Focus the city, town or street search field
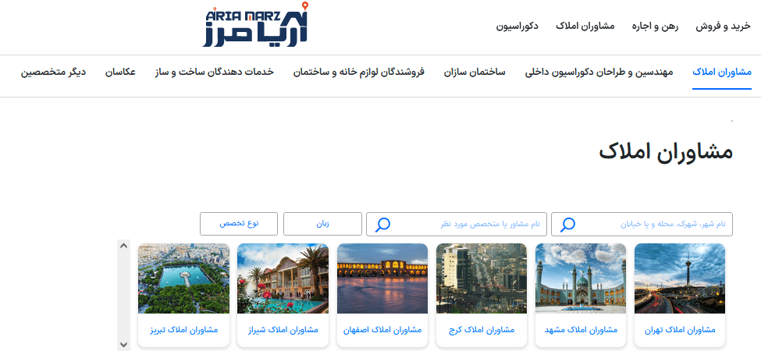Image resolution: width=761 pixels, height=351 pixels. click(642, 224)
